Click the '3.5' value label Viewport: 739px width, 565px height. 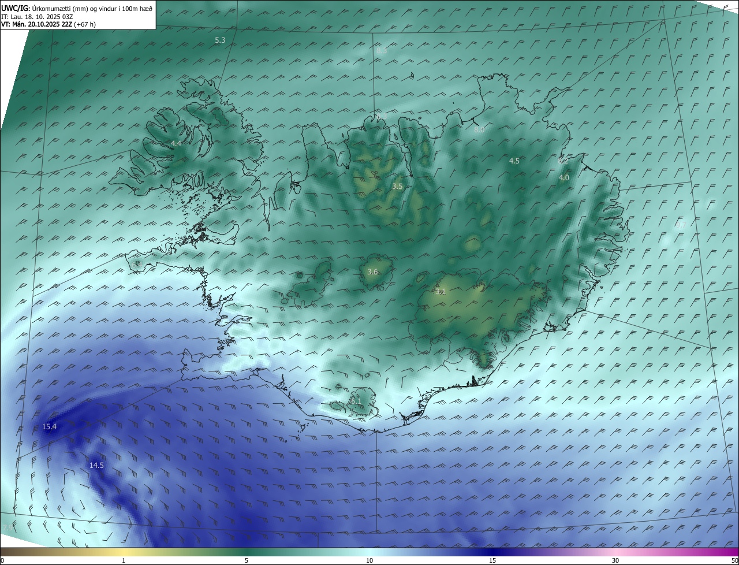coord(397,187)
